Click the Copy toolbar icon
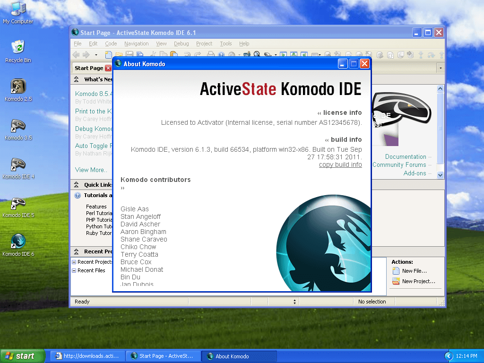Image resolution: width=484 pixels, height=363 pixels. tap(163, 55)
